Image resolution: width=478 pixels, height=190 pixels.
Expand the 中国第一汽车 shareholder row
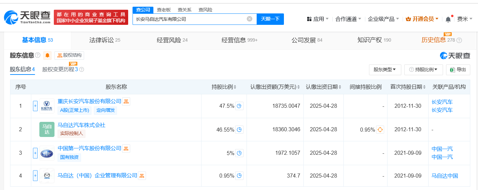click(35, 153)
